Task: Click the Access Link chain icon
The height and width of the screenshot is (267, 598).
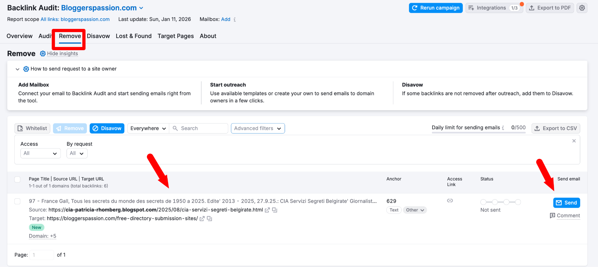Action: pyautogui.click(x=450, y=201)
